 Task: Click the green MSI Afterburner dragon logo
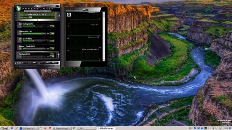[x=18, y=8]
